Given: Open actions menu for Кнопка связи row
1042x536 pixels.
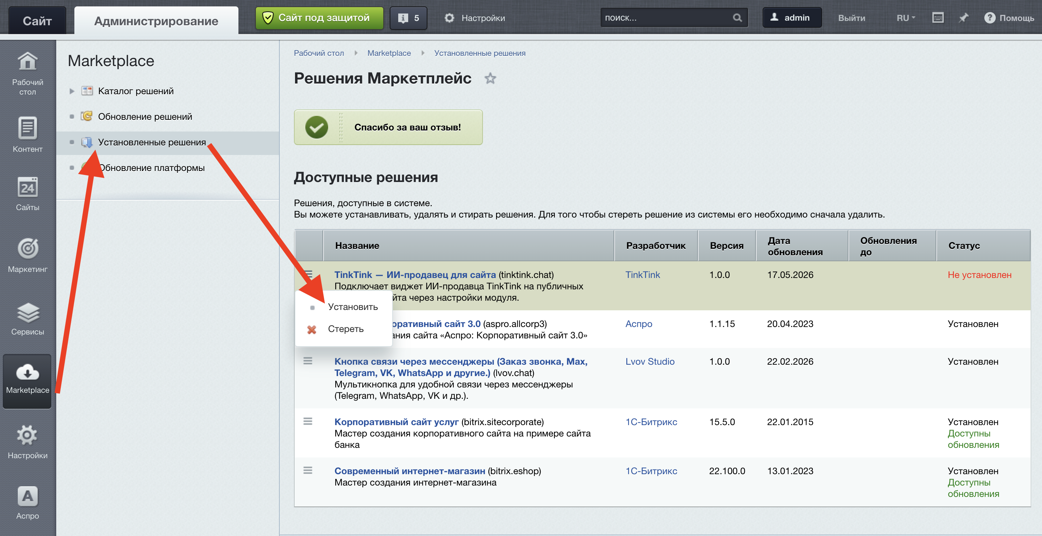Looking at the screenshot, I should point(308,361).
